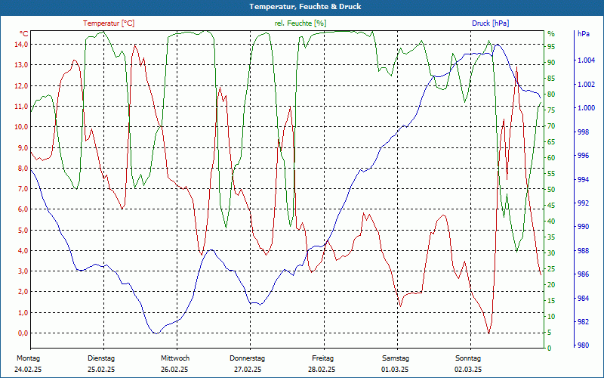604x378 pixels.
Task: Click the '6,0' temperature axis value
Action: point(23,209)
